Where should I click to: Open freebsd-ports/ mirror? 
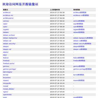[9, 63]
